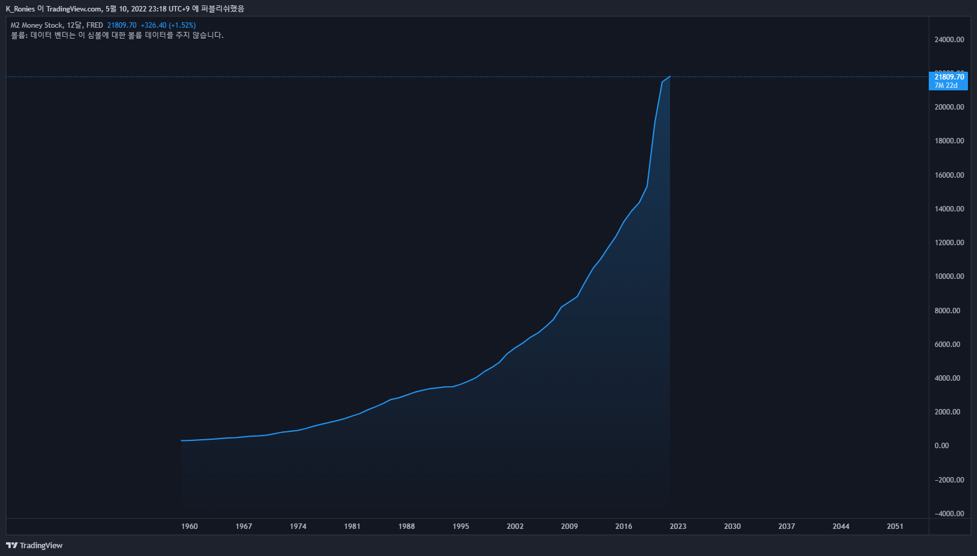Click the 2051 label on the time axis

coord(895,526)
